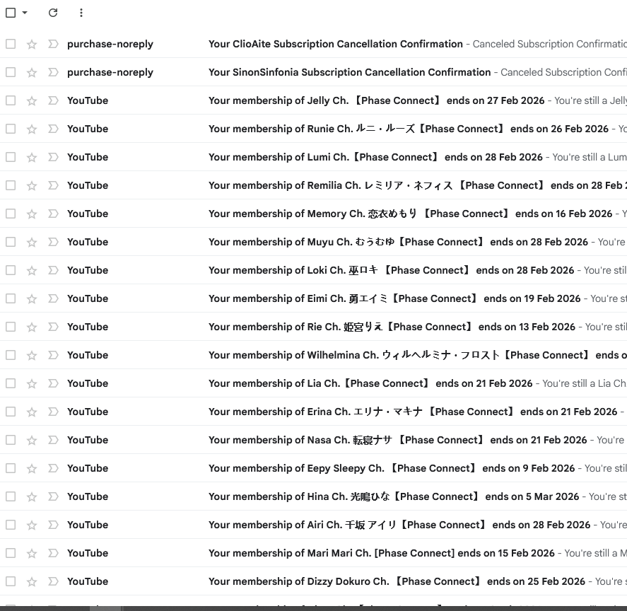
Task: Open the Mari Mari Ch. ends 15 Feb email
Action: [x=382, y=553]
